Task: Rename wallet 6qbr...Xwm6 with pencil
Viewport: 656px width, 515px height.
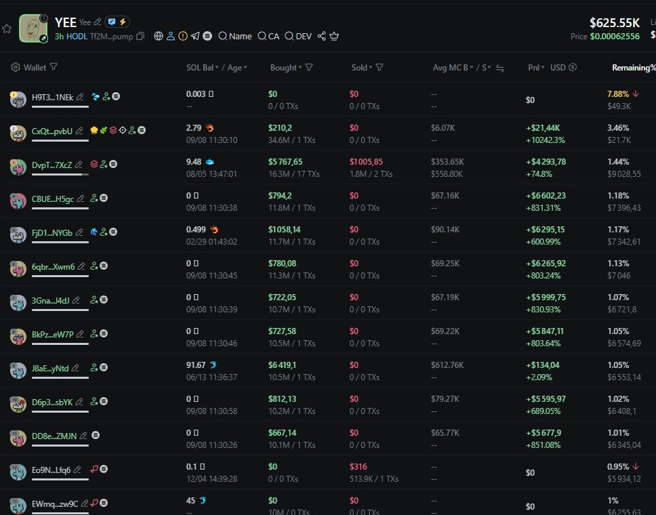Action: [x=81, y=266]
